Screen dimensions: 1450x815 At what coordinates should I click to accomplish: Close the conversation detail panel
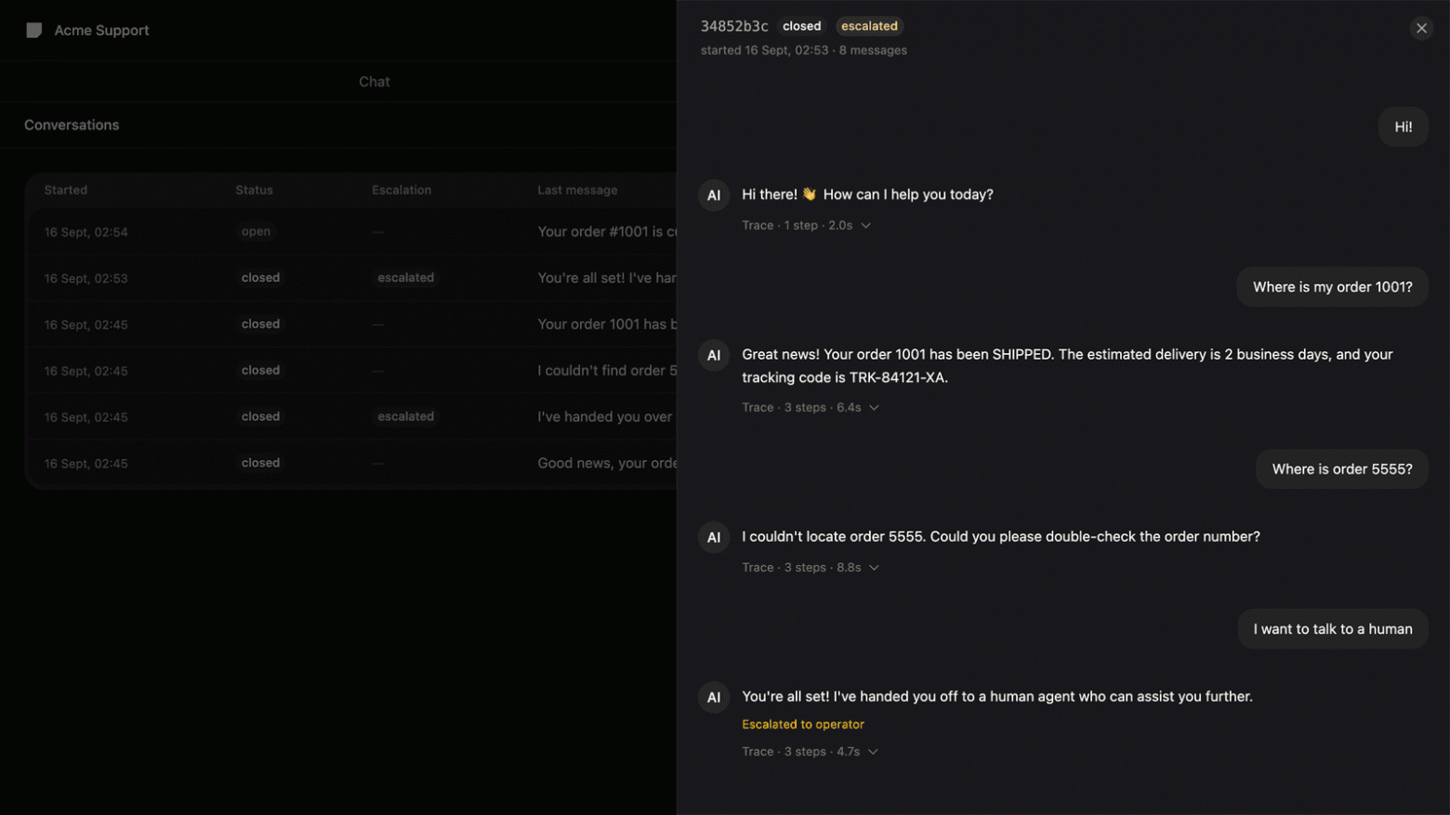point(1421,28)
